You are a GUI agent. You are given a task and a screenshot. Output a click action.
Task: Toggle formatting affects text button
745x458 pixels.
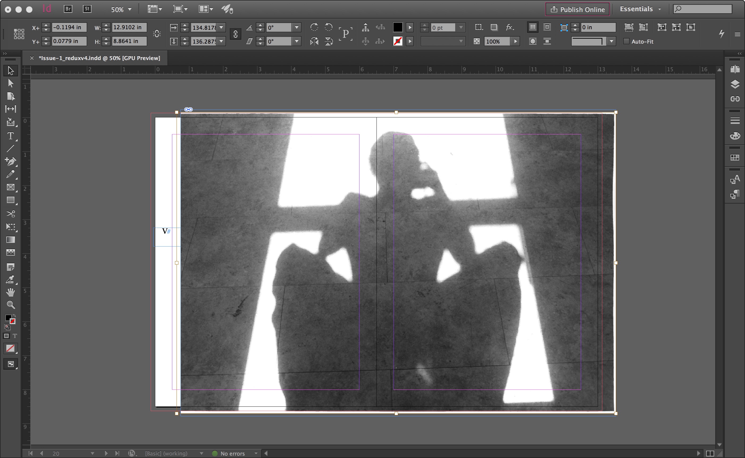click(15, 336)
